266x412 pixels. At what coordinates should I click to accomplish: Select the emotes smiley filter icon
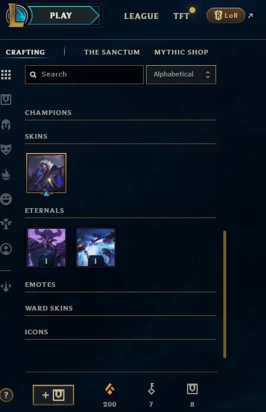tap(6, 199)
